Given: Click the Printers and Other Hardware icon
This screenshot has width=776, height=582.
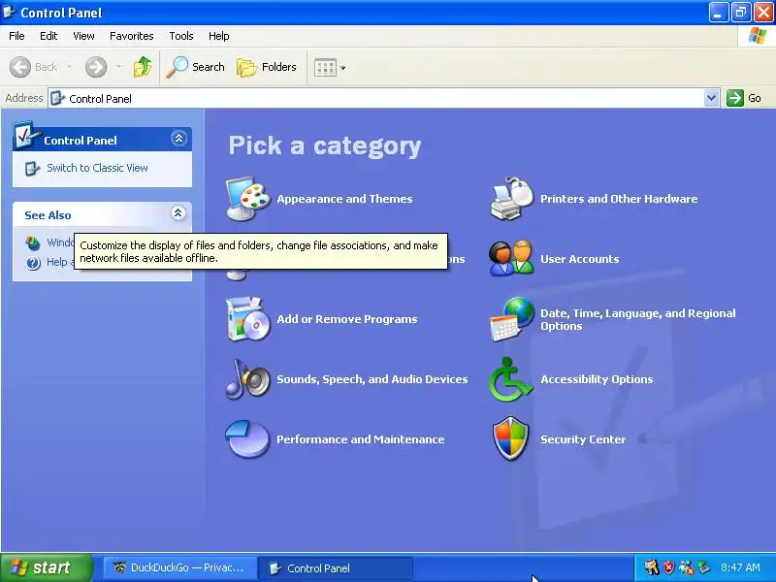Looking at the screenshot, I should point(512,199).
